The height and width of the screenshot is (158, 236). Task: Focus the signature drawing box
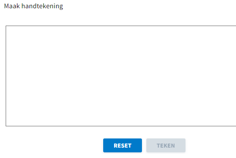pos(121,76)
